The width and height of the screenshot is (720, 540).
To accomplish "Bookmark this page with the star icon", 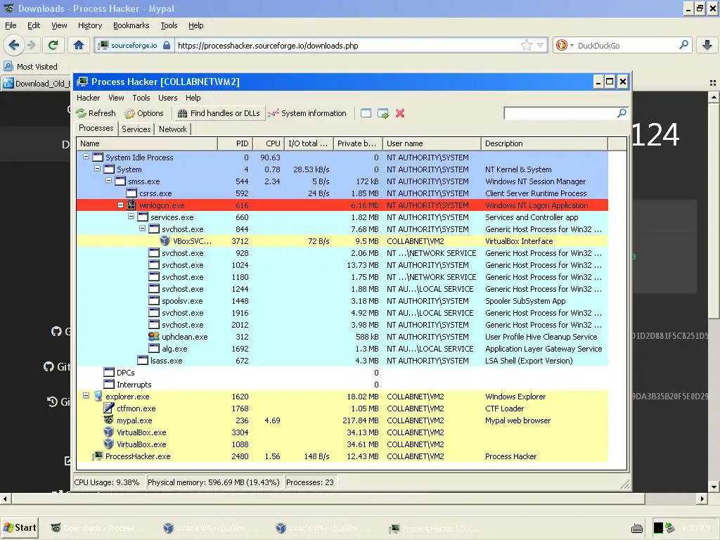I will [526, 45].
